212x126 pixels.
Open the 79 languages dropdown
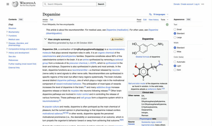159,14
